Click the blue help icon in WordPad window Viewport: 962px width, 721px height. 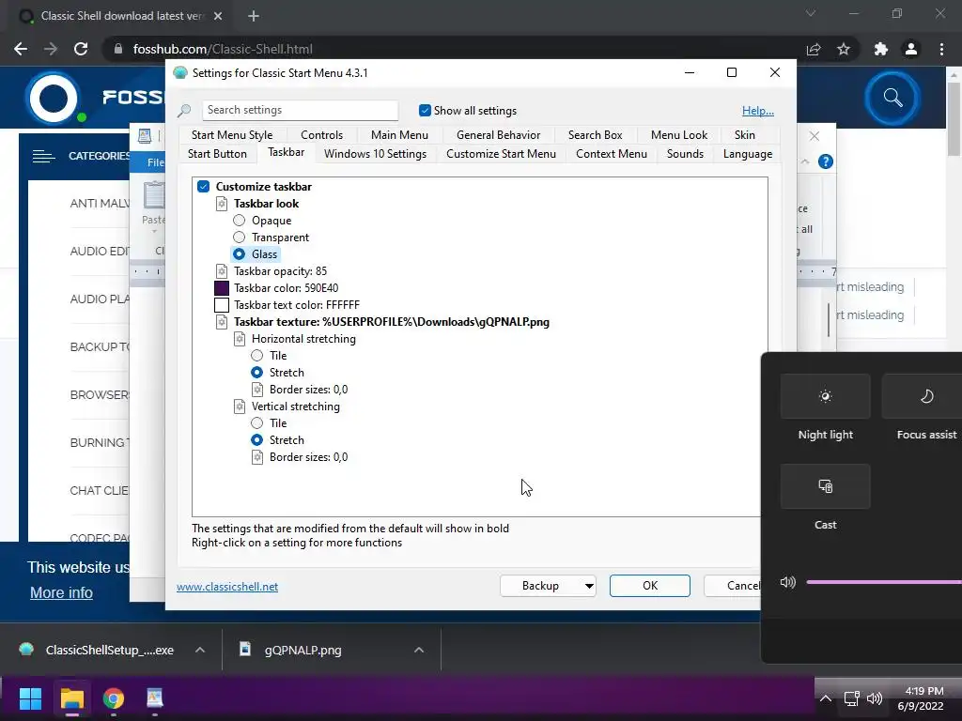825,161
